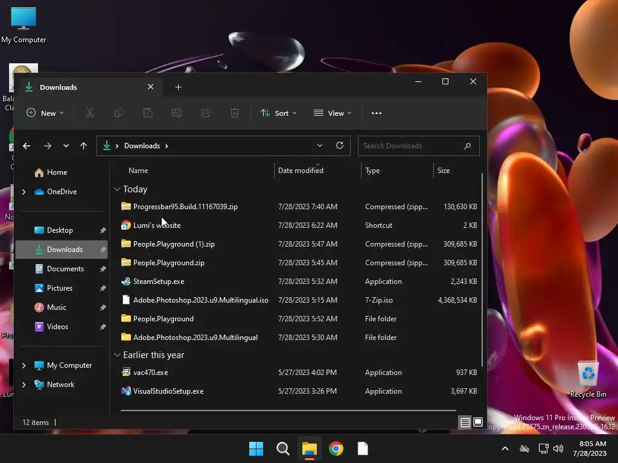
Task: Click the Copy icon in toolbar
Action: [119, 113]
